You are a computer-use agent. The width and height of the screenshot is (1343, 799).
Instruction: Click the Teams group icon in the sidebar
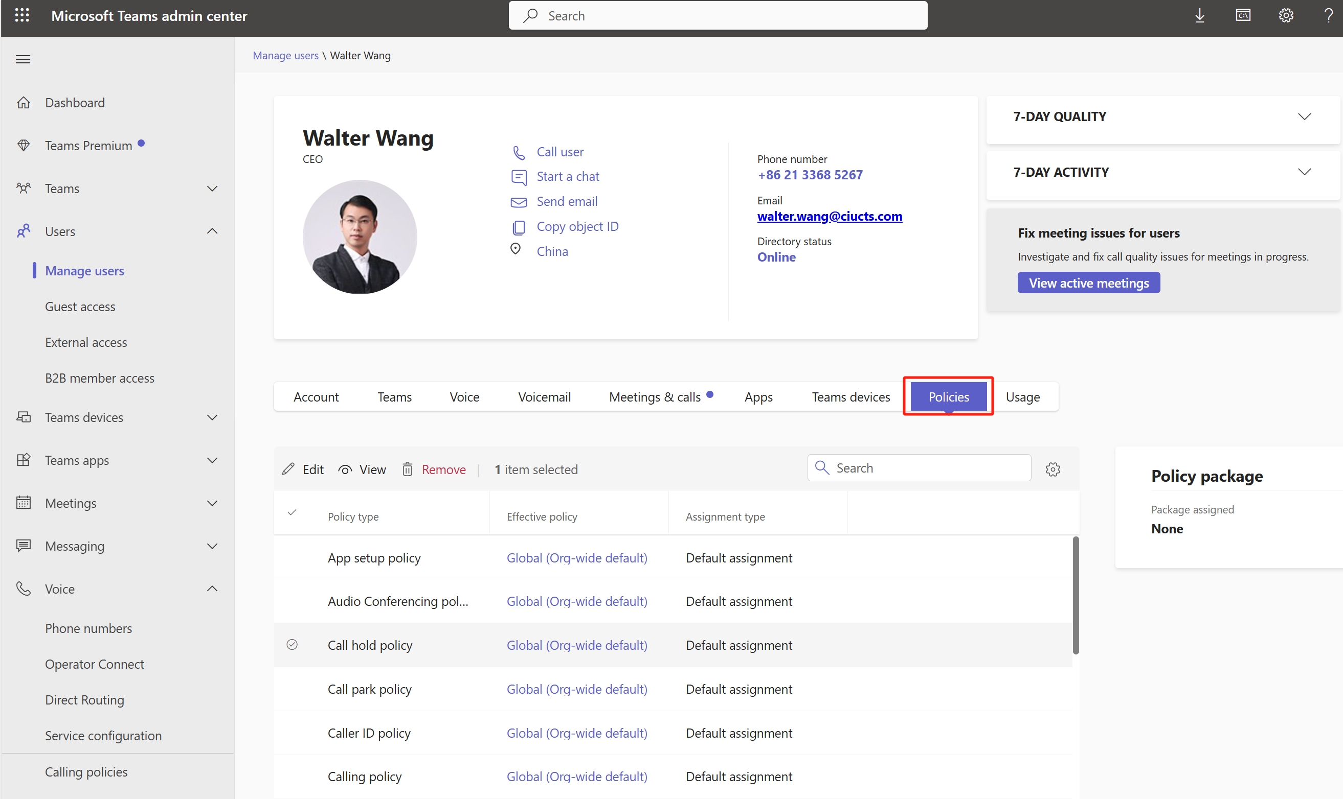tap(23, 189)
